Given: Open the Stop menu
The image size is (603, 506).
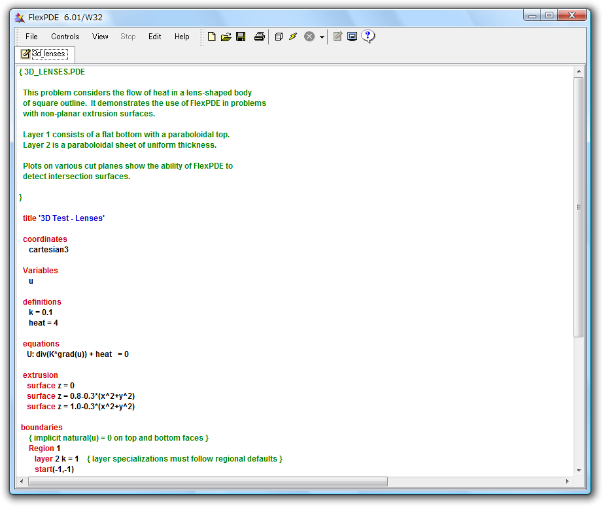Looking at the screenshot, I should coord(128,37).
